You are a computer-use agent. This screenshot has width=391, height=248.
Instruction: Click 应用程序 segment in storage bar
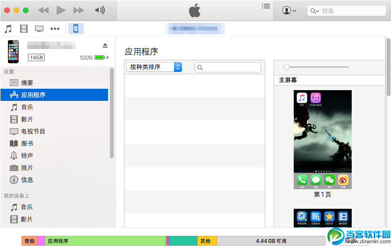click(105, 241)
